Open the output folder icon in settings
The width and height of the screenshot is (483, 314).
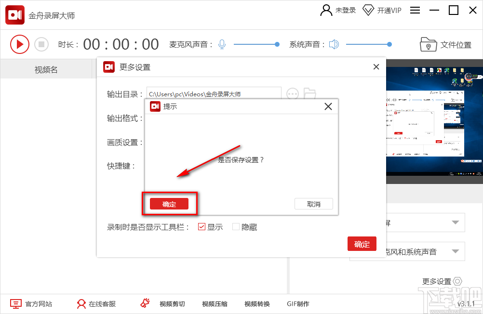tap(309, 93)
